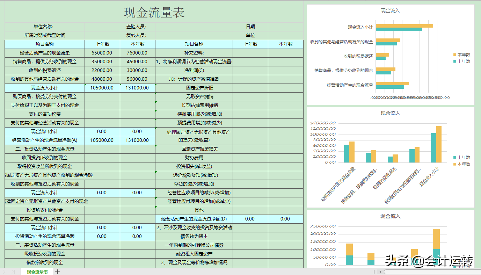Viewport: 481px width, 275px height.
Task: Select the 无形资产摊销 cell
Action: [x=194, y=96]
